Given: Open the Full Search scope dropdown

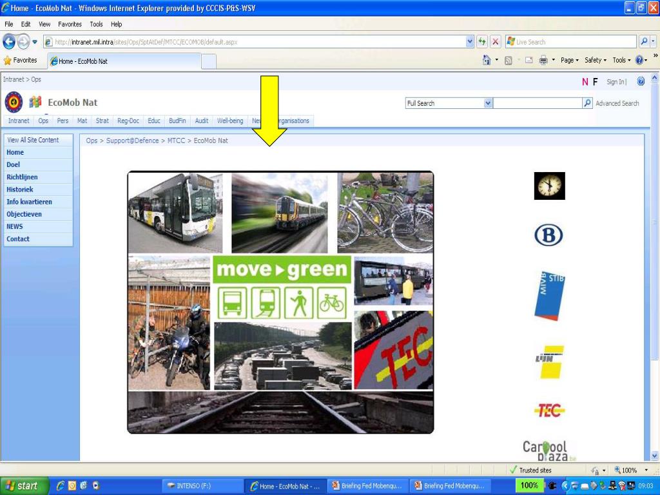Looking at the screenshot, I should [488, 103].
